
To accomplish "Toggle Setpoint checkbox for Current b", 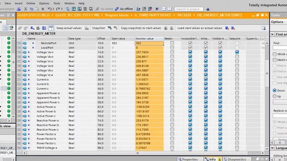I will click(237, 84).
